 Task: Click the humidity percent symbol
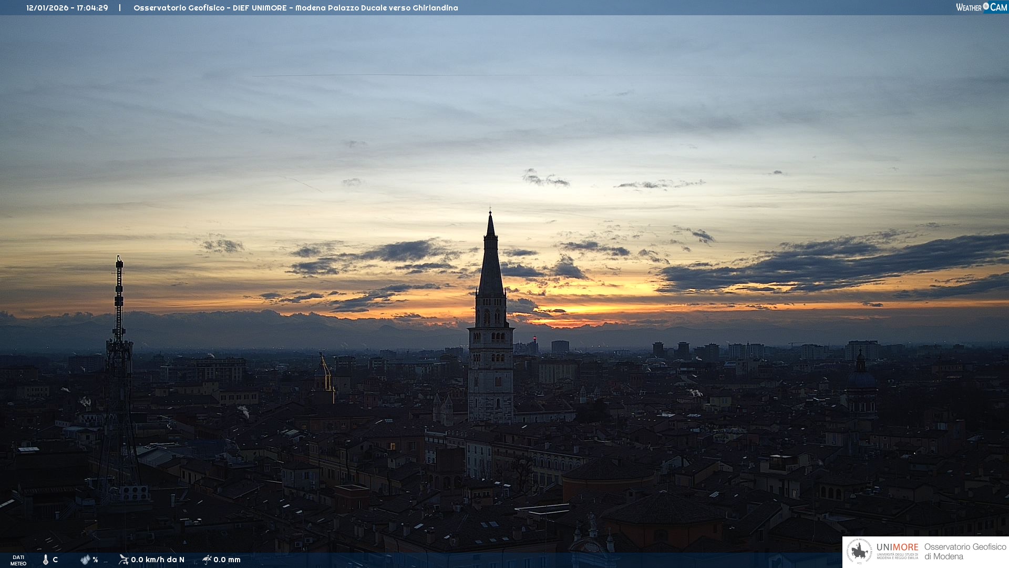click(x=95, y=560)
